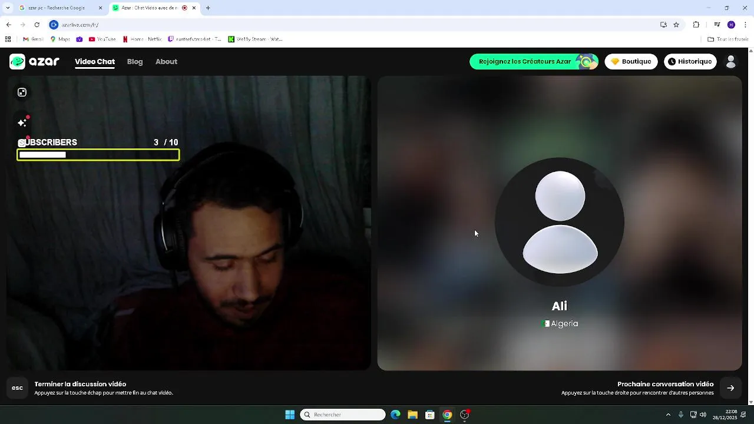Click Rejoignez les Créateurs Azar button

(x=534, y=61)
